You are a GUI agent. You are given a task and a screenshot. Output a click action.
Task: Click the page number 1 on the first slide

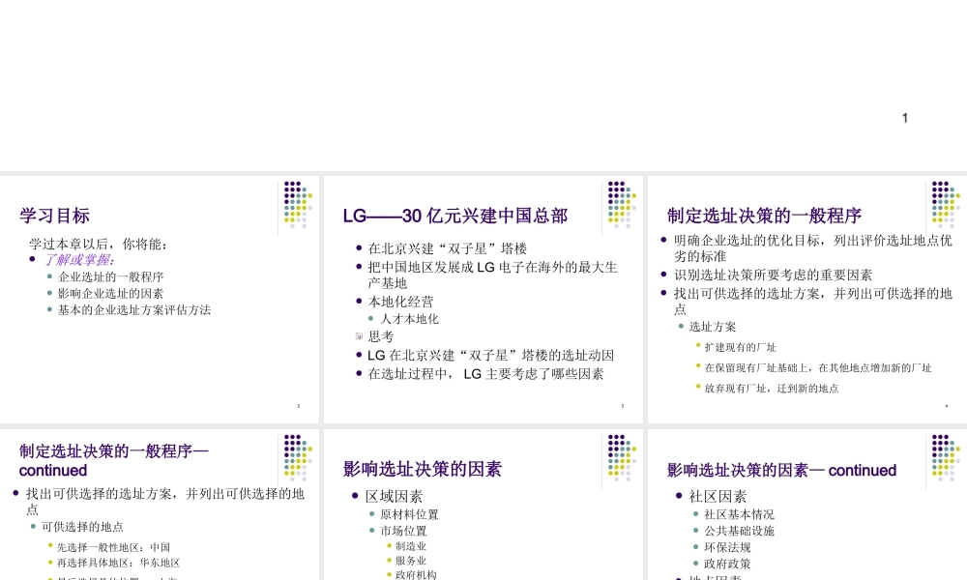coord(905,118)
